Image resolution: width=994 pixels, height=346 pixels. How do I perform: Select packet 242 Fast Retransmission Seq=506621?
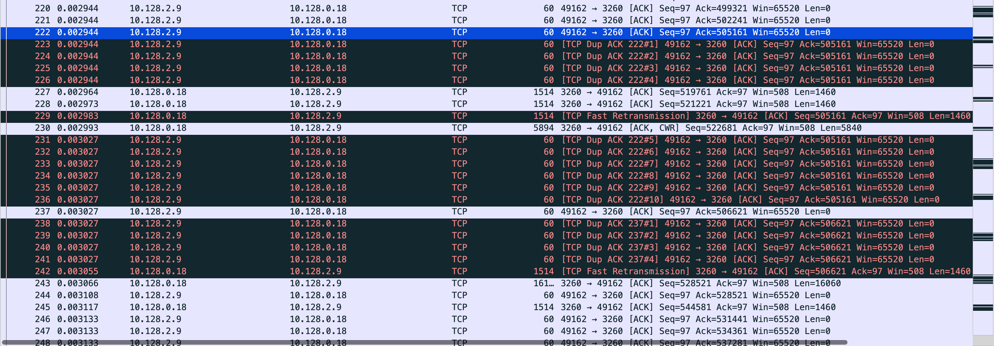tap(486, 272)
